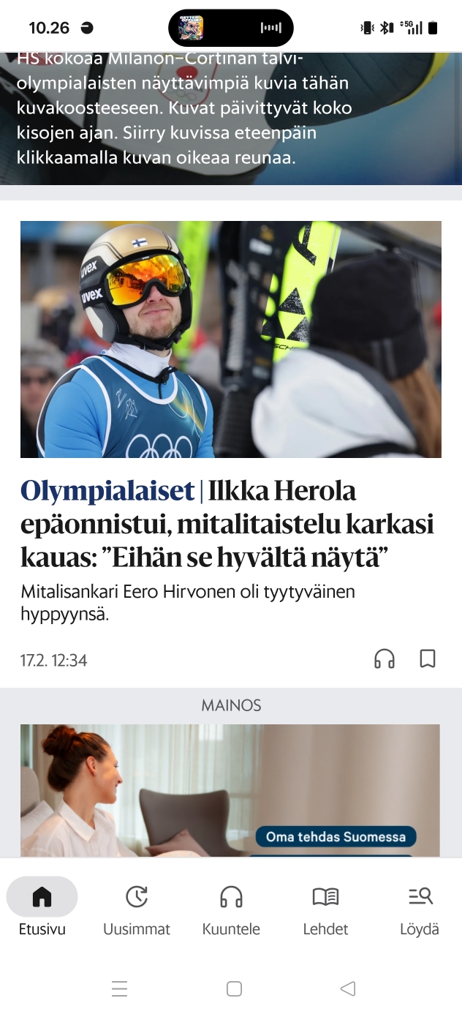Open the Löydä search tab
The width and height of the screenshot is (462, 1017).
(420, 907)
